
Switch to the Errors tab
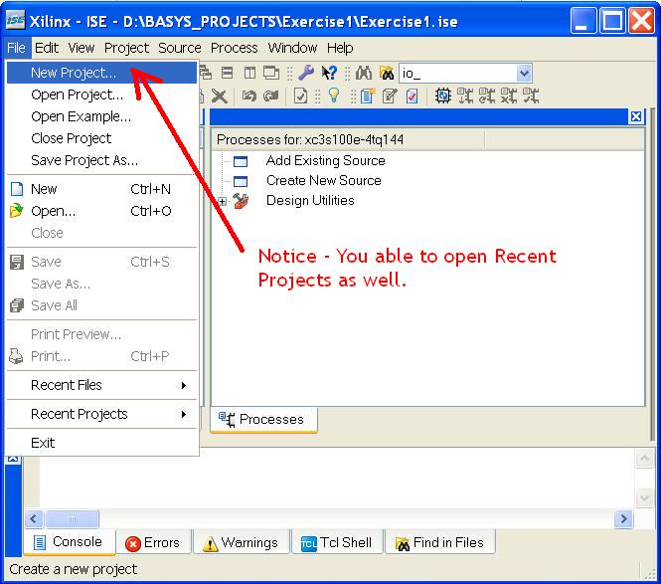pos(153,542)
